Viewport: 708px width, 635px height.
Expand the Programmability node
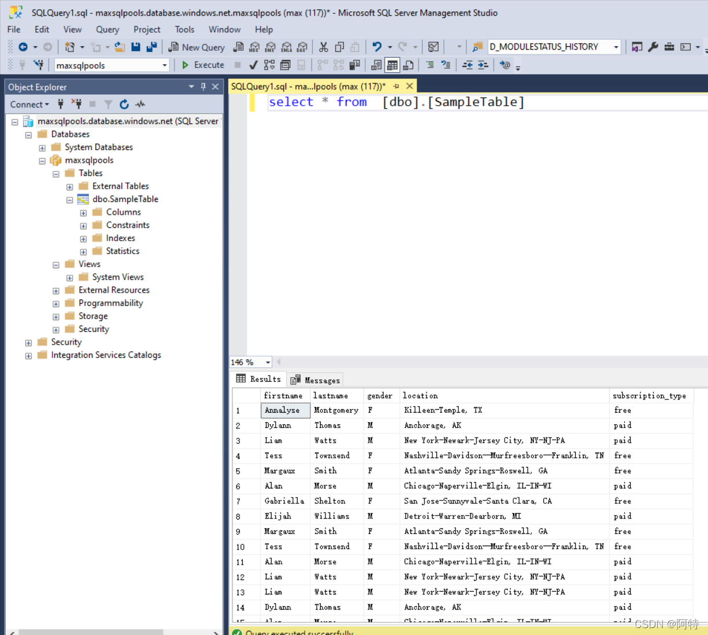[56, 304]
